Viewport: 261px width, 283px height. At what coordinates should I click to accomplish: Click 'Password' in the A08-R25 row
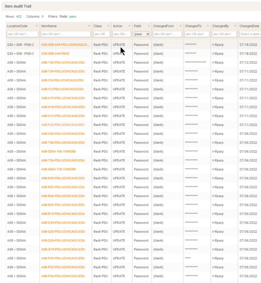[x=141, y=205]
